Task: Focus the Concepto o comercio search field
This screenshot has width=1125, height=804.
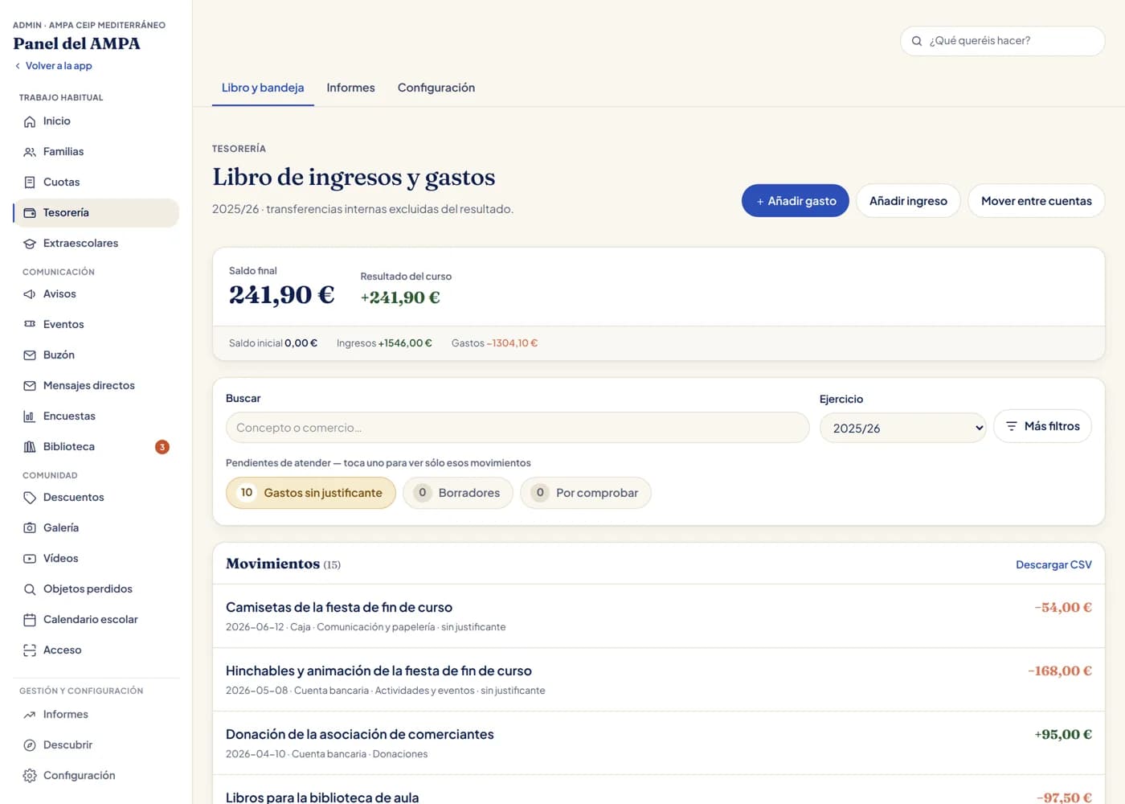Action: (517, 428)
